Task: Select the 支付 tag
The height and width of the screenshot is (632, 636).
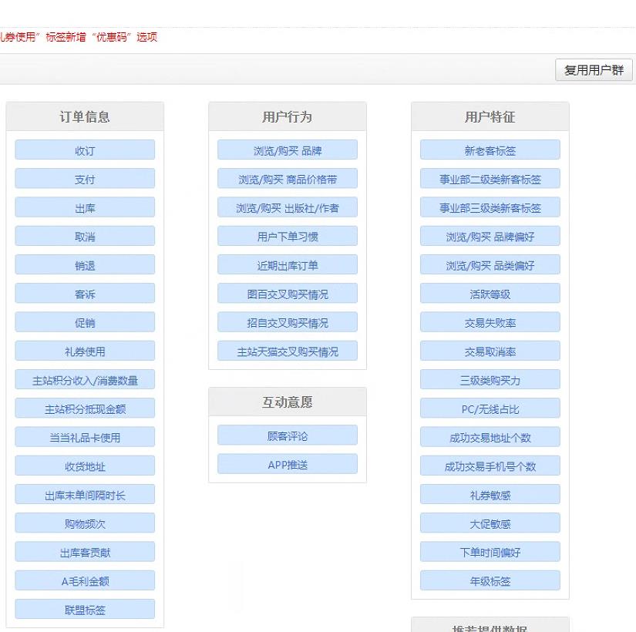Action: 84,178
